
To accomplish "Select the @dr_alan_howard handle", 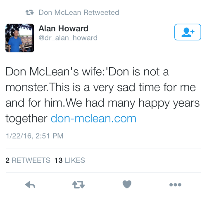I will pos(68,38).
